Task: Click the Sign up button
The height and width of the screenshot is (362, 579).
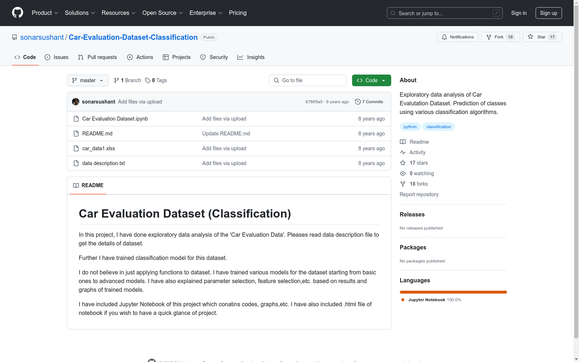Action: tap(549, 13)
